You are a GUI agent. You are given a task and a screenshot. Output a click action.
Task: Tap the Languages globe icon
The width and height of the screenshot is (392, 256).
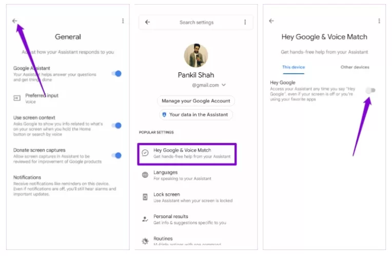145,175
